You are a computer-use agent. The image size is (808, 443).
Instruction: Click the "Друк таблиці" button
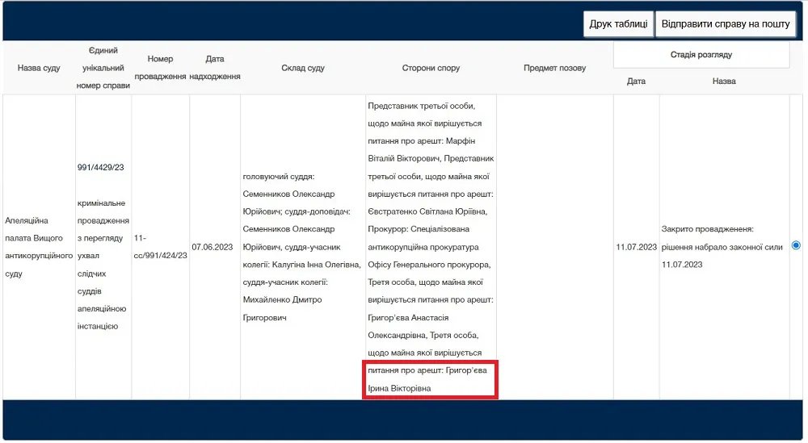coord(618,24)
